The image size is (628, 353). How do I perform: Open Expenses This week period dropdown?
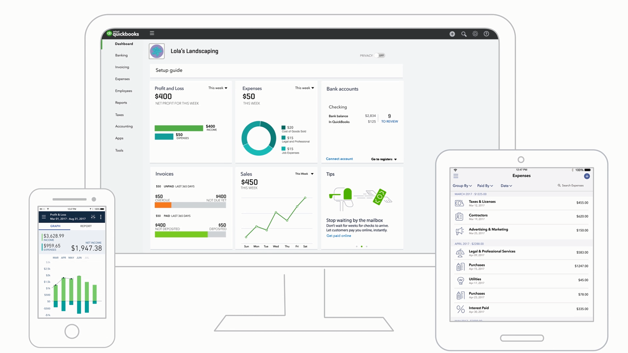305,88
